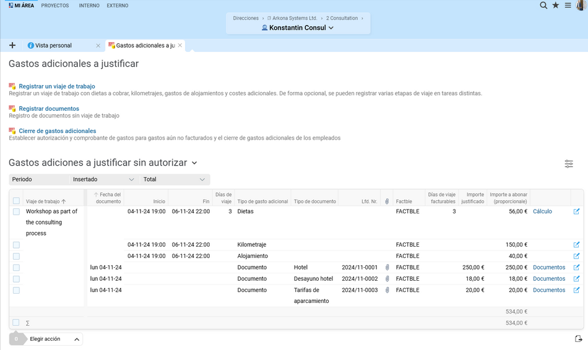Edit the Tarifas de aparcamiento row icon
The width and height of the screenshot is (588, 350).
pyautogui.click(x=576, y=289)
